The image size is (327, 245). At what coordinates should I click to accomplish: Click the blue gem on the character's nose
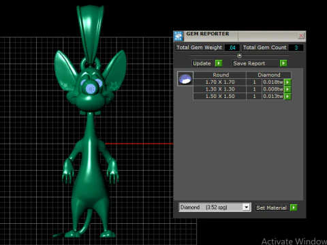tap(91, 88)
